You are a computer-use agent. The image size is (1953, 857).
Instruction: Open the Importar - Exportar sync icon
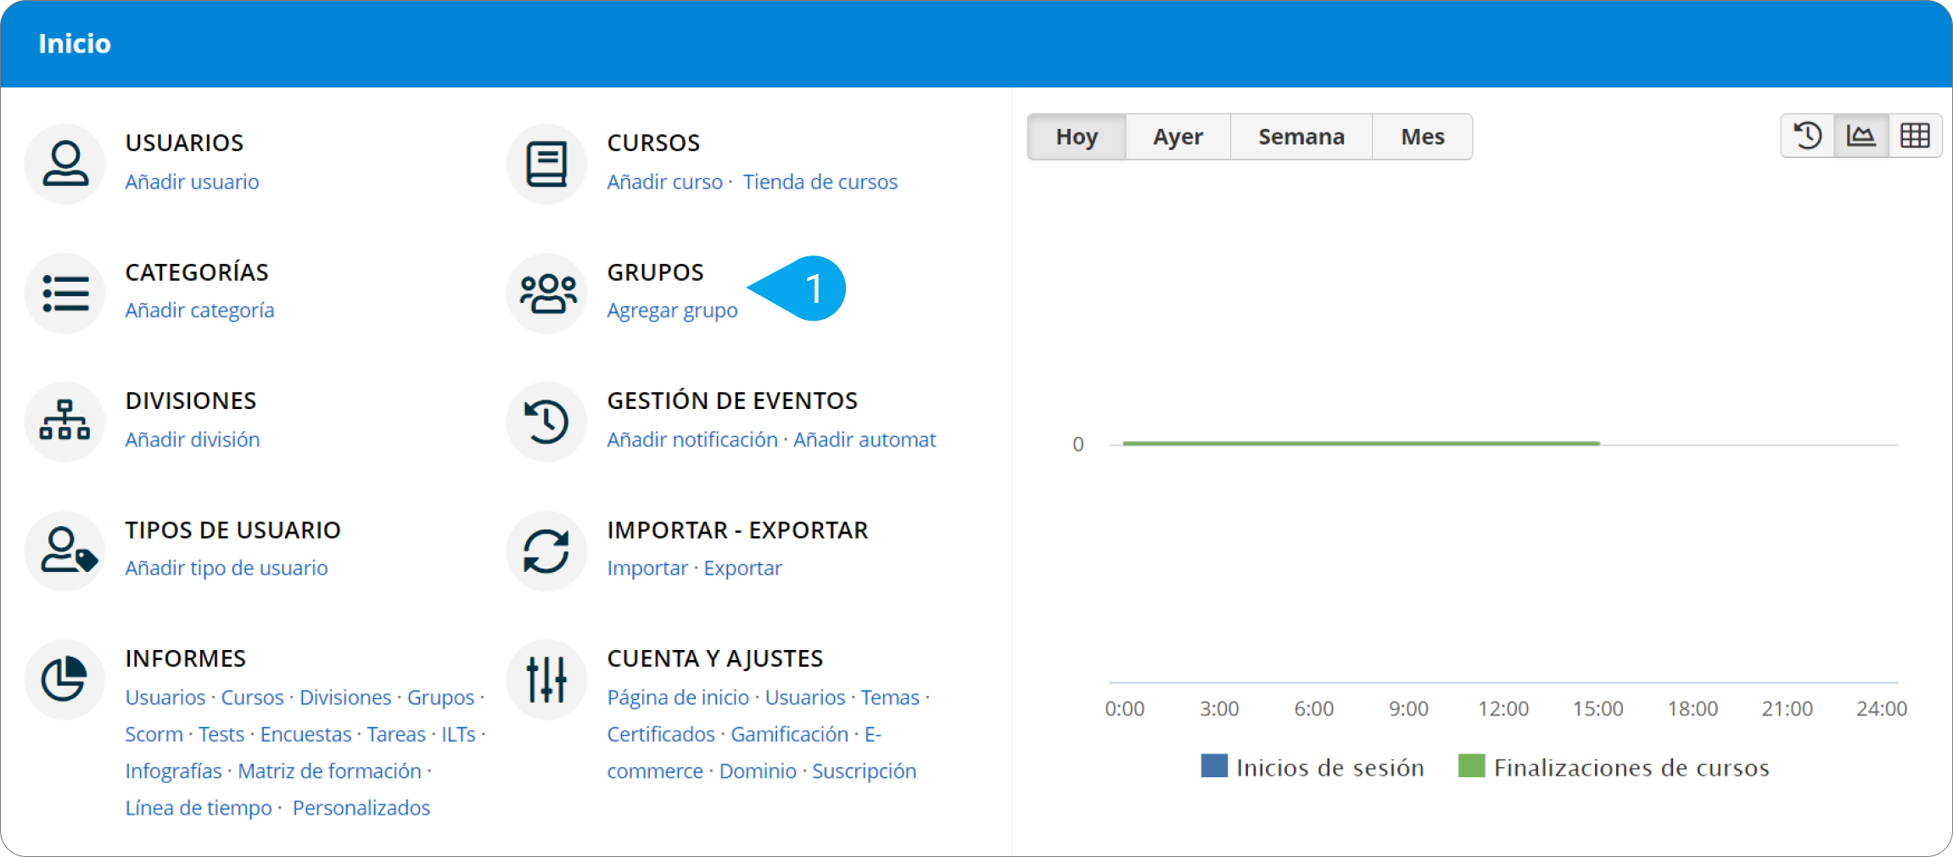(547, 551)
